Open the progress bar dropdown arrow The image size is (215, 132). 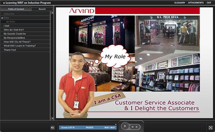(116, 124)
